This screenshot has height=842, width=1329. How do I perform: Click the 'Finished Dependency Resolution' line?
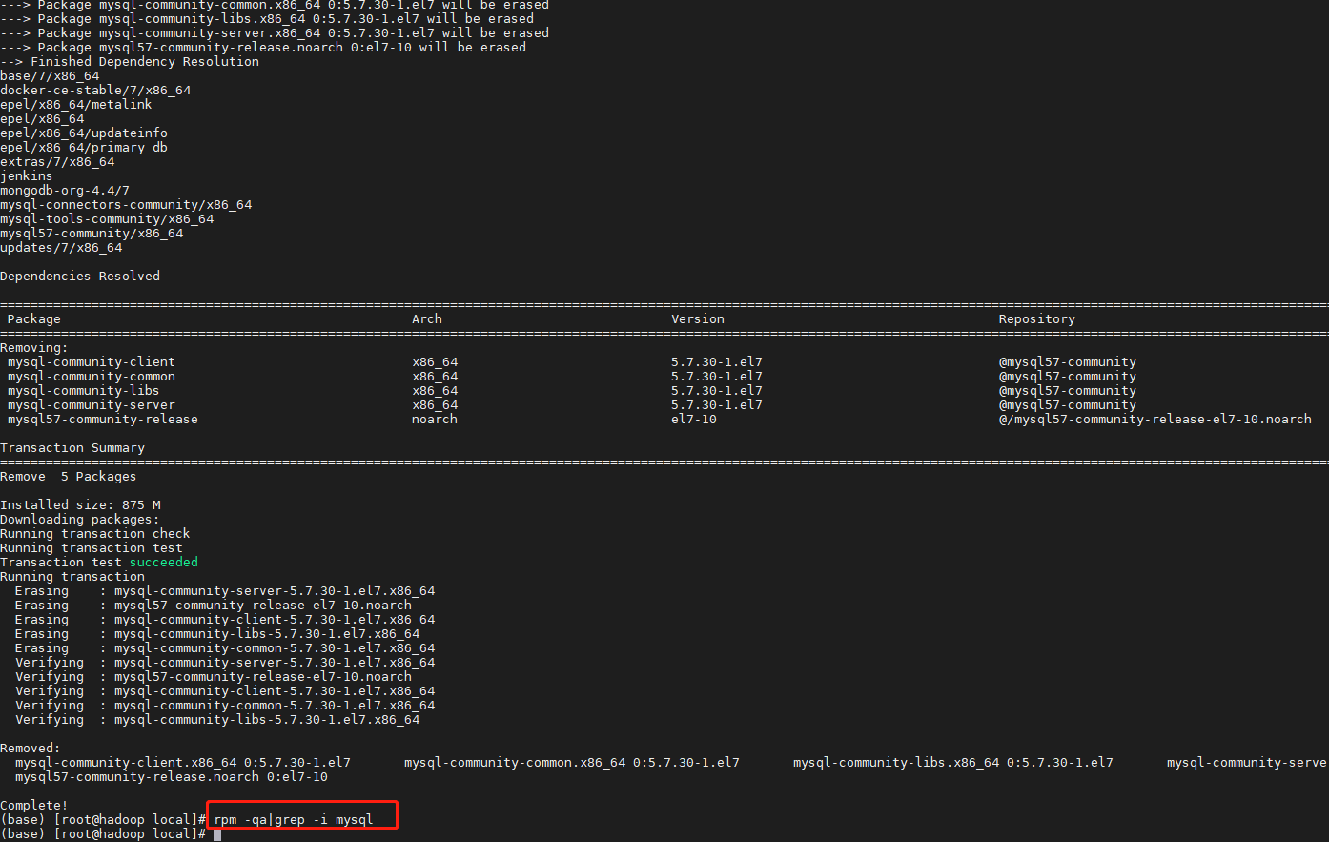point(130,61)
